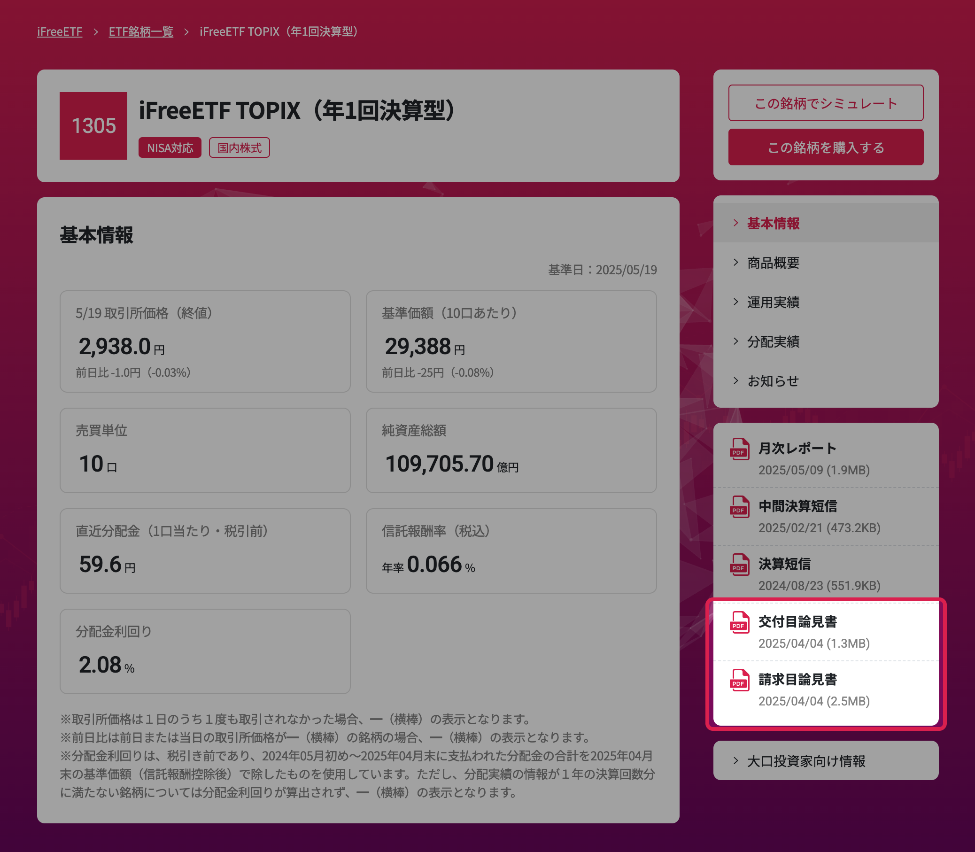Click the 0.066 % trust fee value
Viewport: 975px width, 852px height.
[441, 565]
